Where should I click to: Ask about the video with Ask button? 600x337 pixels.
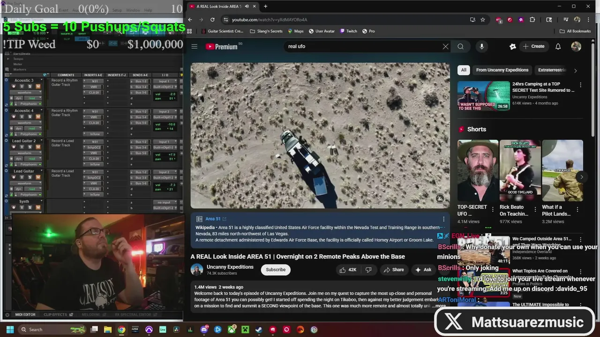point(423,270)
